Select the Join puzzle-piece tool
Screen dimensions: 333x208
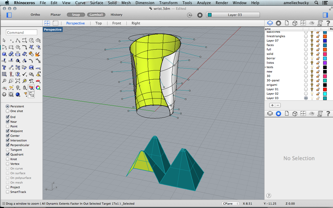(x=31, y=54)
